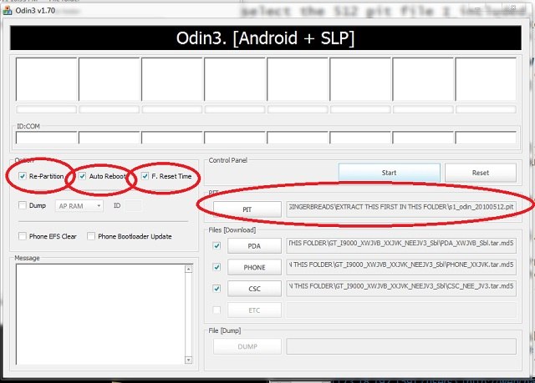Viewport: 535px width, 383px height.
Task: Click the PDA file path field
Action: pos(401,245)
